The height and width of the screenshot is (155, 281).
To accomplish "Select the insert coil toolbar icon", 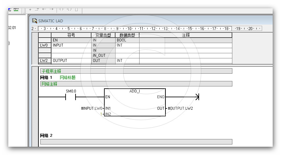I will [x=69, y=9].
